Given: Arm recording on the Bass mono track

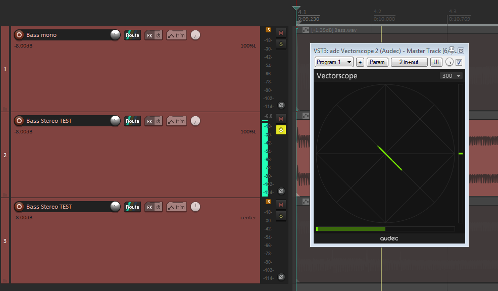Looking at the screenshot, I should pyautogui.click(x=19, y=35).
